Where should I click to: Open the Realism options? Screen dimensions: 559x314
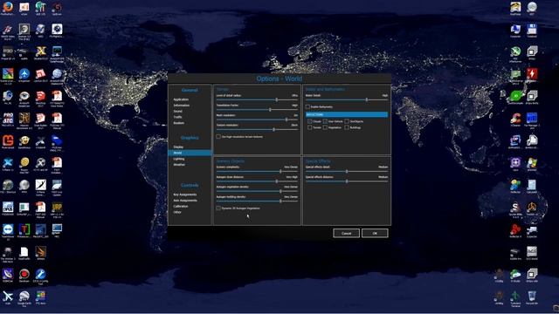tap(179, 123)
